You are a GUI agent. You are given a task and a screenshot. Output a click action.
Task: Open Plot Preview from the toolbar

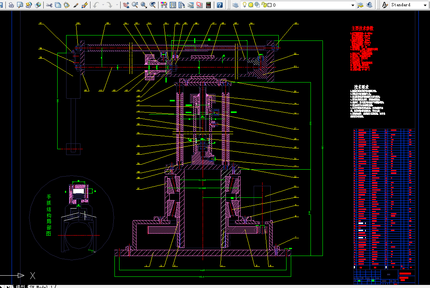point(20,5)
